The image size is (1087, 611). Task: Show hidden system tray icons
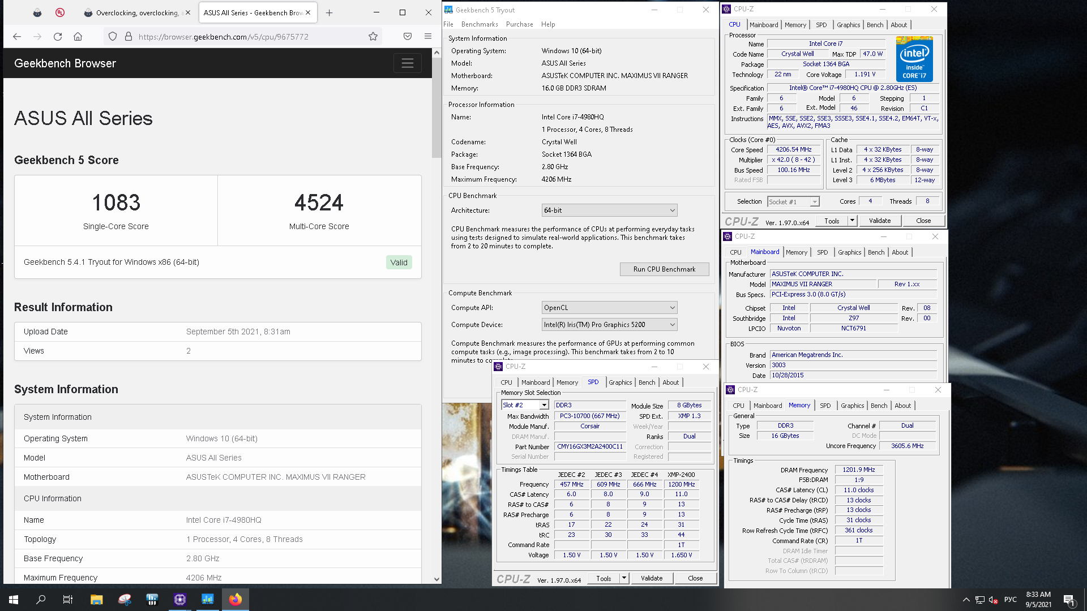(966, 600)
